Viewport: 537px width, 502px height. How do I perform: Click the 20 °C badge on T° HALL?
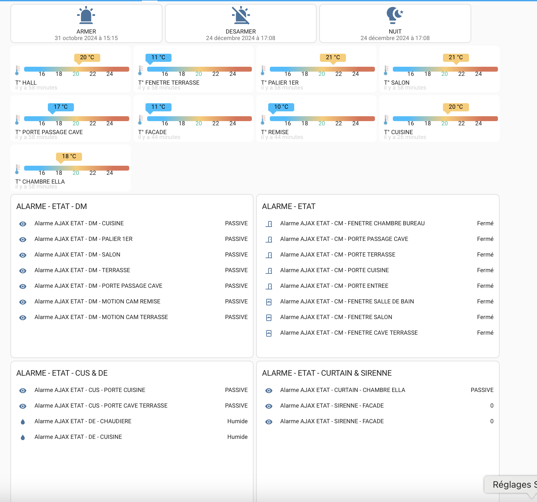(x=87, y=58)
